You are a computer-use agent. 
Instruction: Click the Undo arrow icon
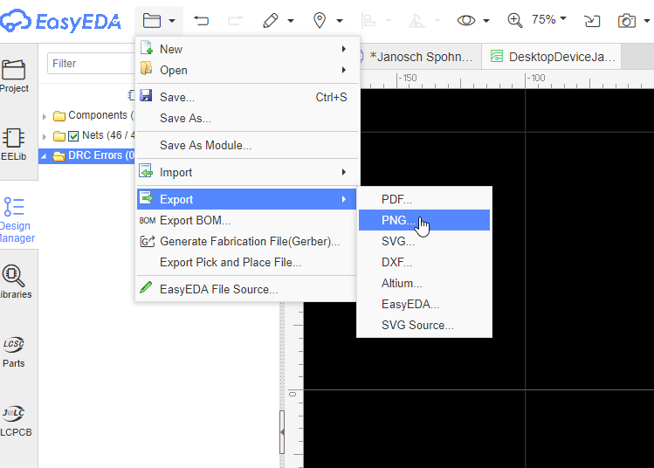(201, 20)
